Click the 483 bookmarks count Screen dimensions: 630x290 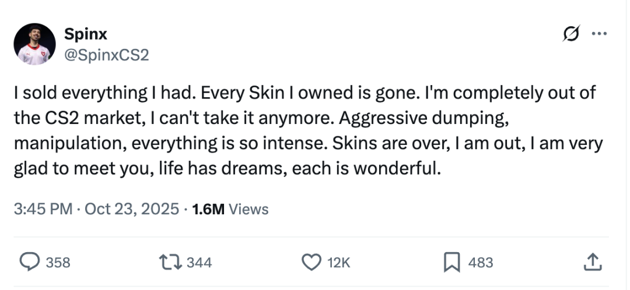481,263
